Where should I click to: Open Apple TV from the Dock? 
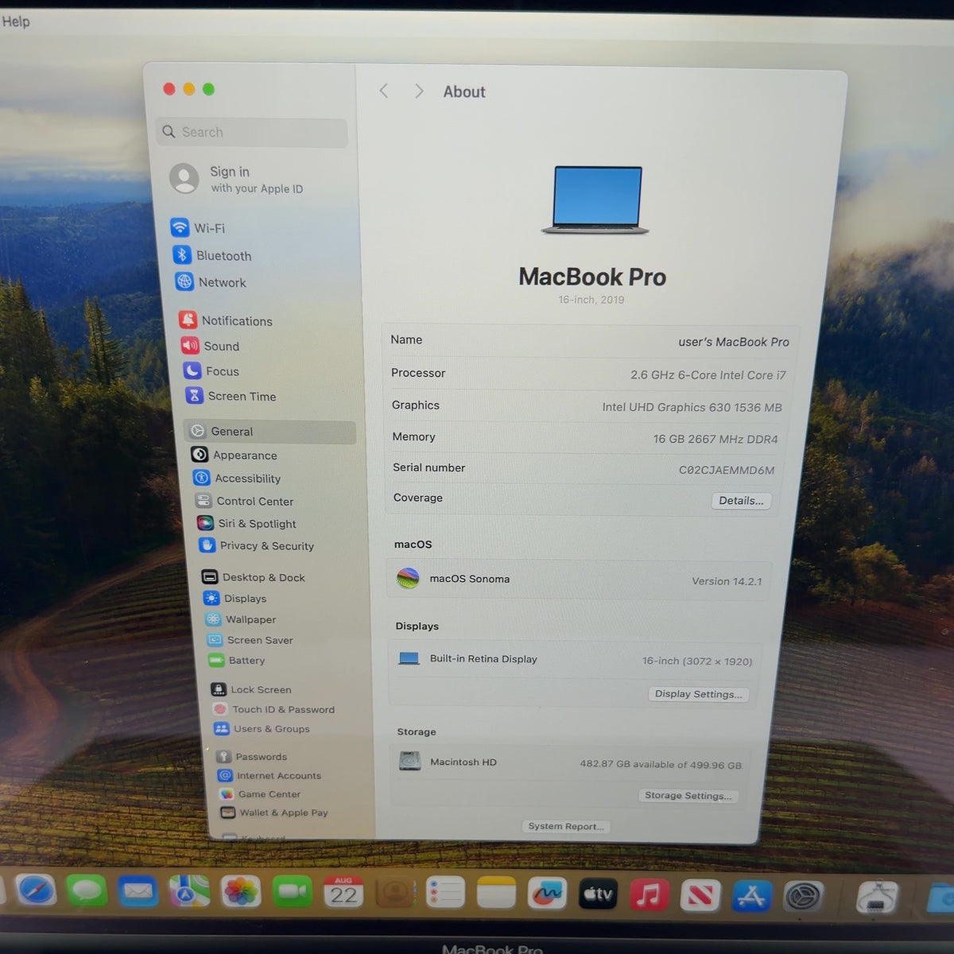click(x=598, y=894)
